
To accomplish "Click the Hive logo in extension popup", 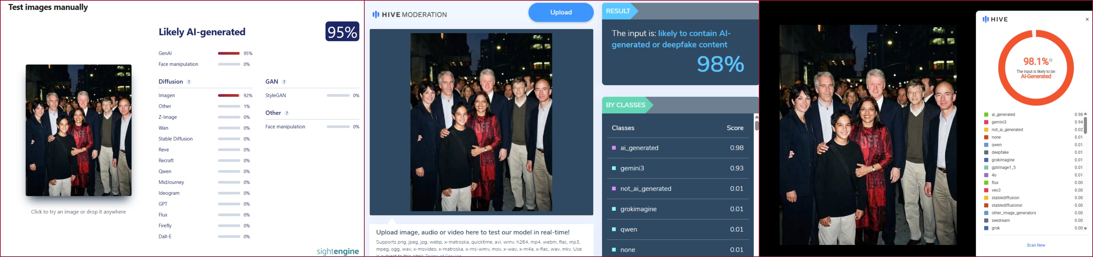I will coord(995,19).
